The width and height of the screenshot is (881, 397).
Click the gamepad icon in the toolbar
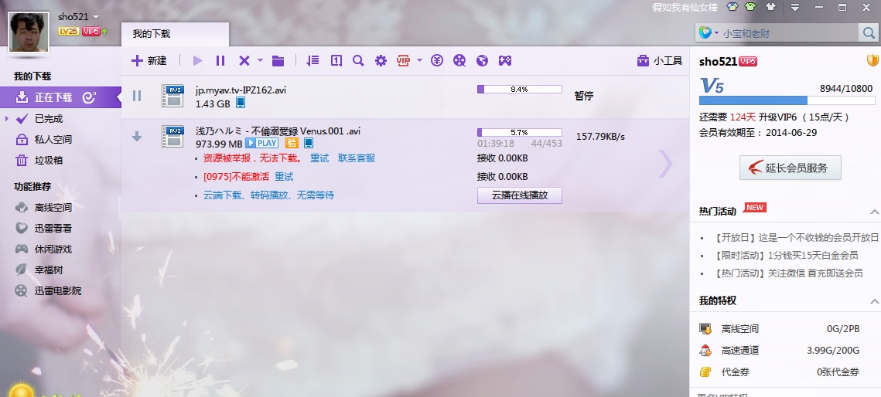tap(505, 60)
